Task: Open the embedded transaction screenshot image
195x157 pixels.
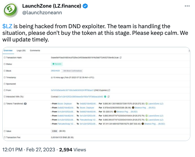Action: pos(96,94)
